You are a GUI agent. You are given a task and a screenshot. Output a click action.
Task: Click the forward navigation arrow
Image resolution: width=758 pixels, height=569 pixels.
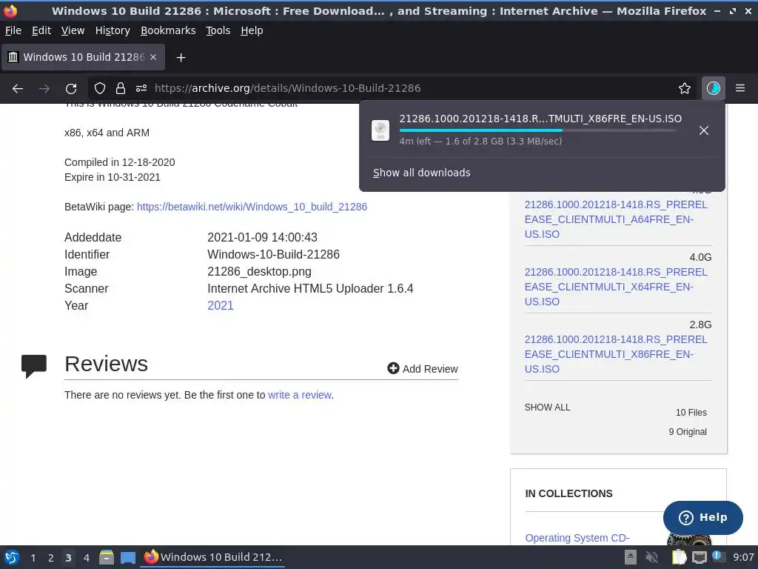coord(44,88)
